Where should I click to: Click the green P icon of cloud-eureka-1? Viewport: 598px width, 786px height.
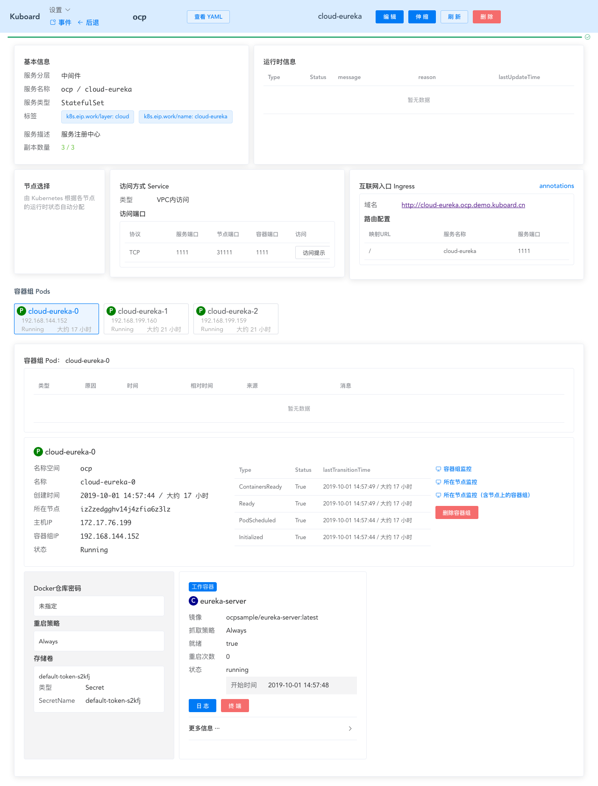[x=111, y=311]
